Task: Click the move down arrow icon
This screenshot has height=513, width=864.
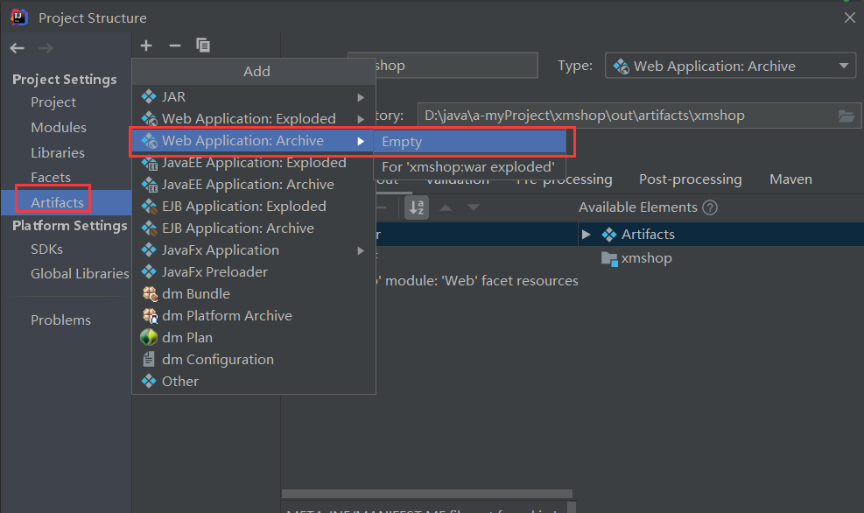Action: click(474, 207)
